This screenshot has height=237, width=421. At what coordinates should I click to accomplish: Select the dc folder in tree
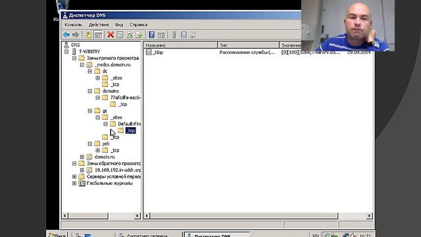click(x=105, y=71)
